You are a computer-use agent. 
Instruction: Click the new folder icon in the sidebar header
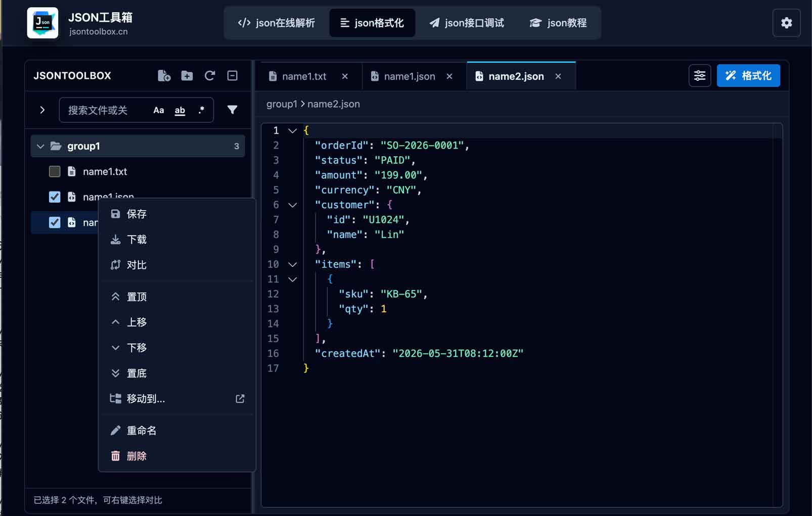(x=187, y=76)
